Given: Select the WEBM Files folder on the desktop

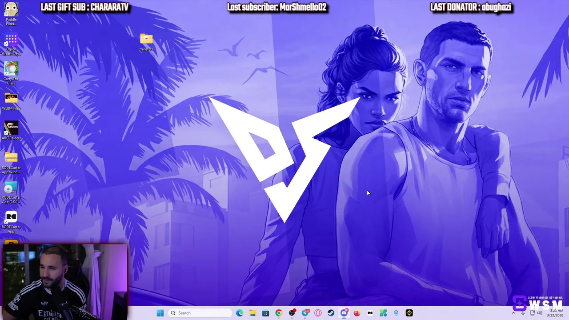Looking at the screenshot, I should [x=11, y=102].
